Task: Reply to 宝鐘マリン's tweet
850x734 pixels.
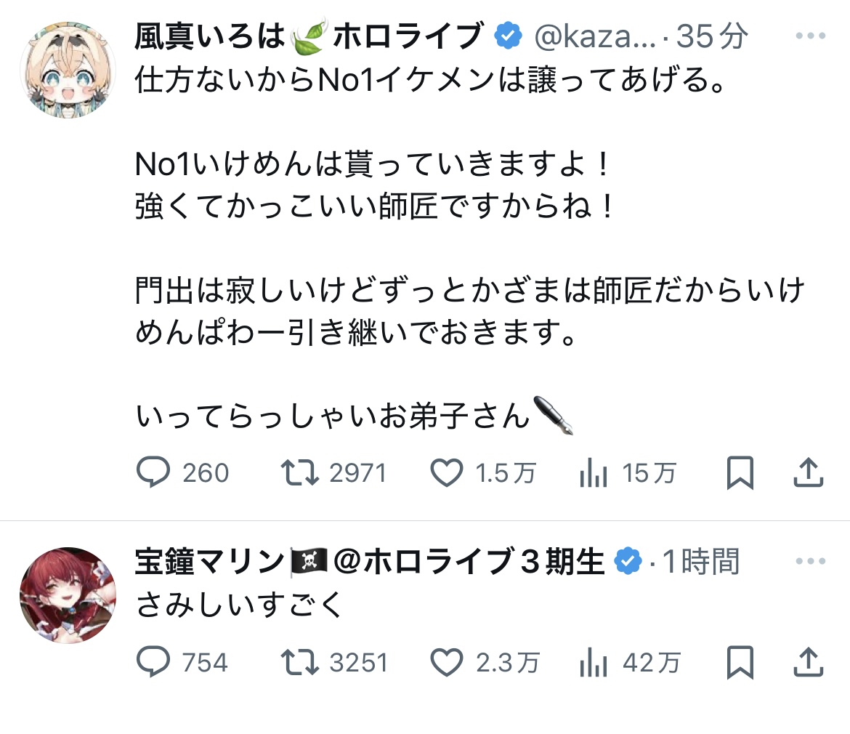Action: (154, 662)
